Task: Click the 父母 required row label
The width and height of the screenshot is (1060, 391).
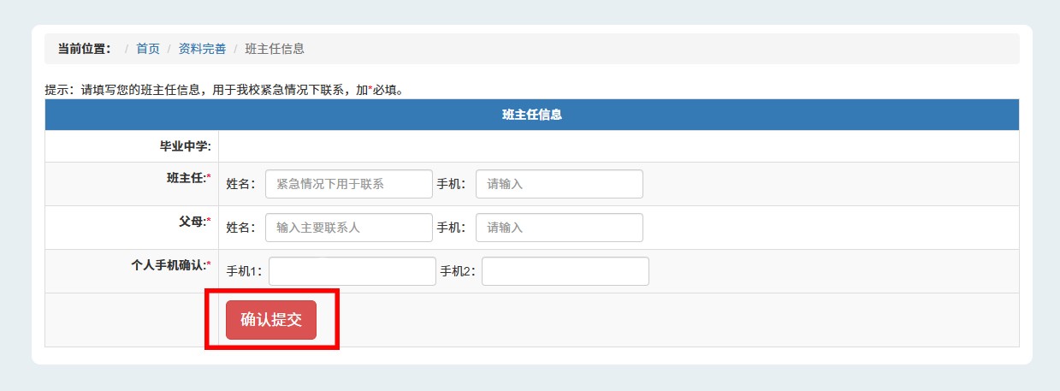Action: (x=191, y=222)
